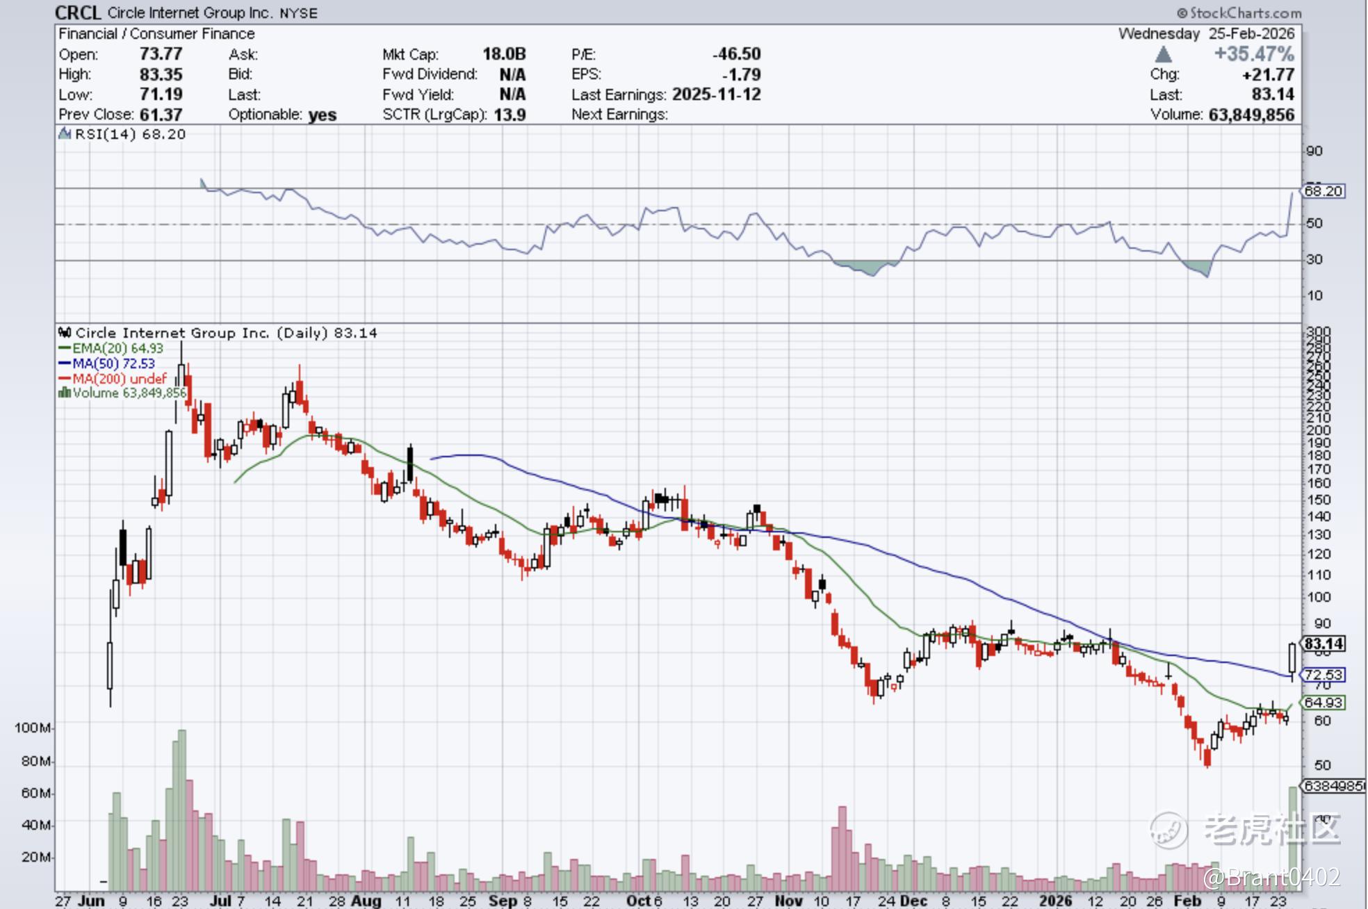Click the 64.93 green EMA price tag
The image size is (1368, 909).
[1324, 703]
